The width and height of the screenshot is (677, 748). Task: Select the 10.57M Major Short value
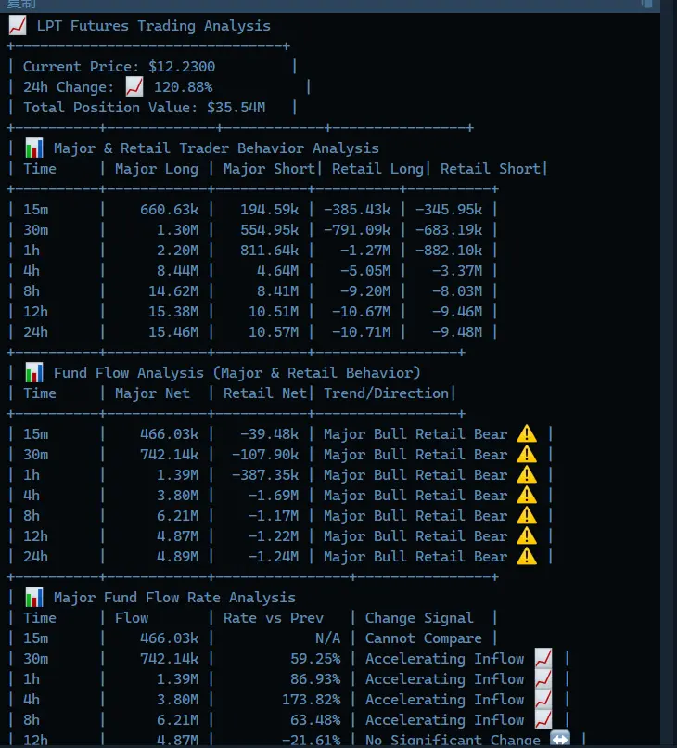click(x=274, y=332)
